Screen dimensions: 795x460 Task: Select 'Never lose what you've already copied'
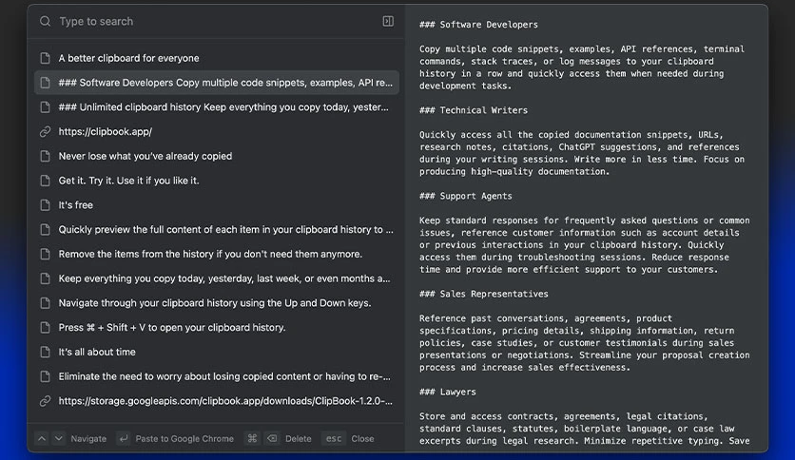[x=217, y=156]
